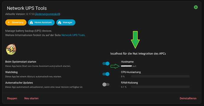Image resolution: width=204 pixels, height=106 pixels.
Task: Click the hostname value ending in nut
Action: 129,66
